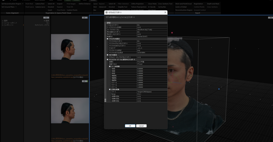Collapse the トランスフォーメーション設定のエクスポート section
This screenshot has height=142, width=273.
[107, 60]
